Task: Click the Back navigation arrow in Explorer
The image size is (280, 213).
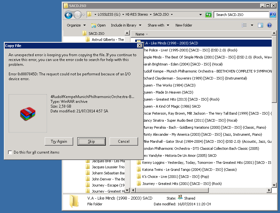Action: [69, 15]
